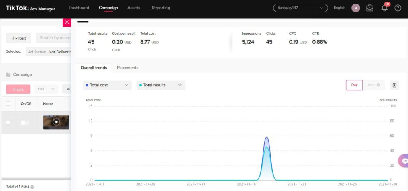This screenshot has height=191, width=408.
Task: Expand the Total cost metric dropdown
Action: [108, 85]
